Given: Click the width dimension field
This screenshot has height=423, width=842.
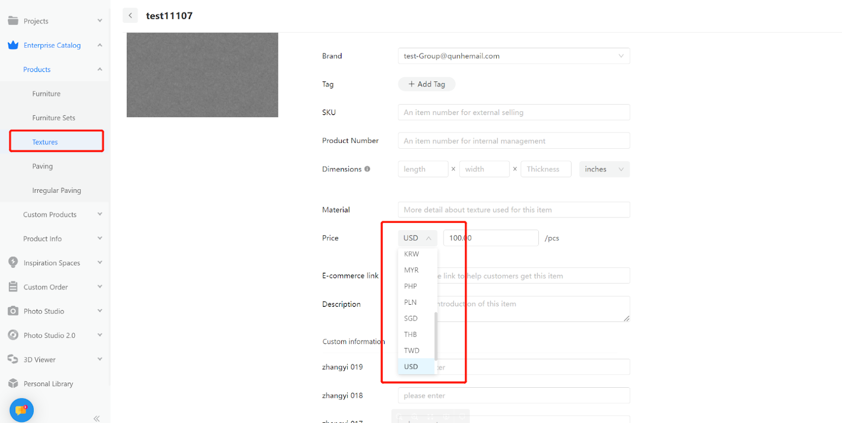Looking at the screenshot, I should (x=484, y=169).
